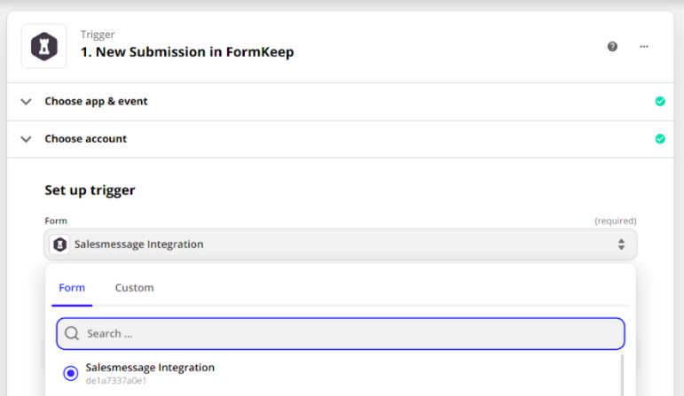Click the Choose account section title

[85, 139]
